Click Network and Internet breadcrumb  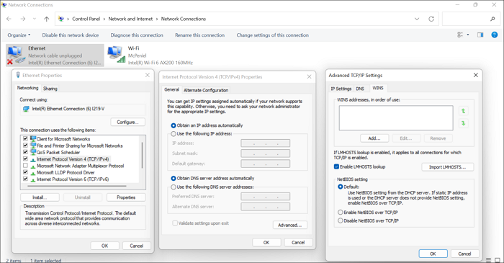click(x=130, y=19)
